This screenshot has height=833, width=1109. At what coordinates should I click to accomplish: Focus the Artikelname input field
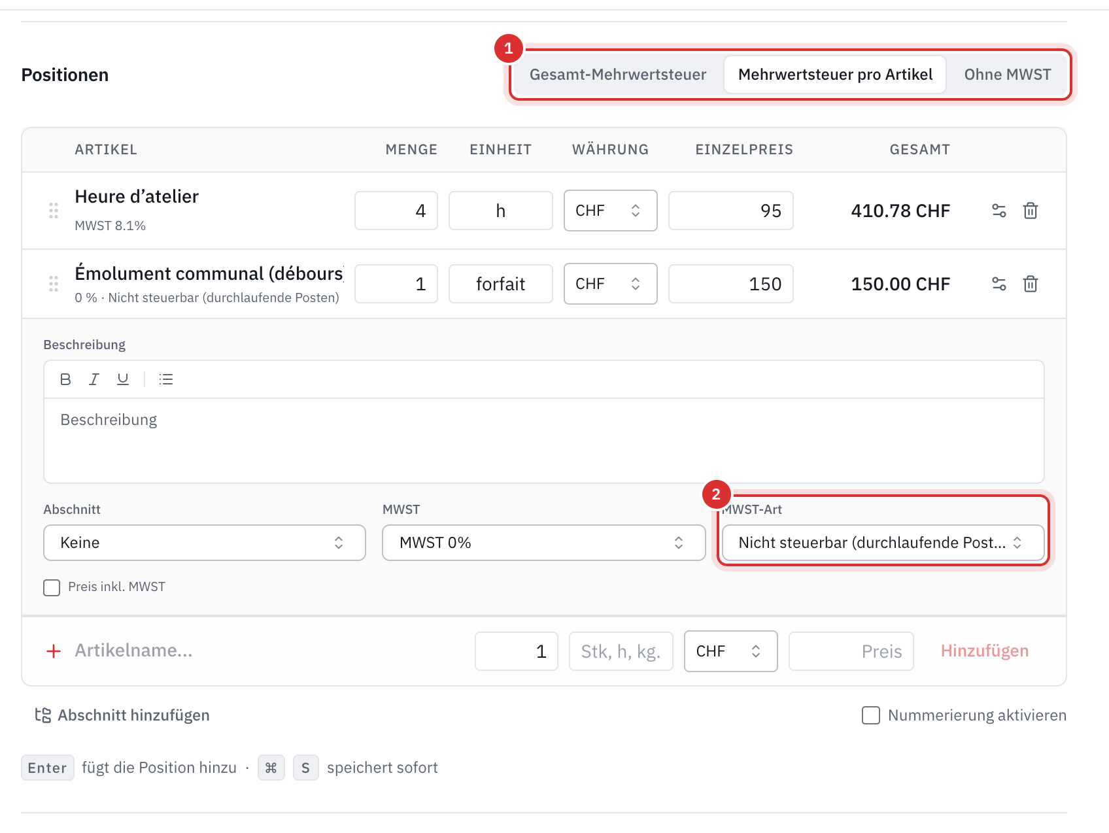pyautogui.click(x=268, y=651)
